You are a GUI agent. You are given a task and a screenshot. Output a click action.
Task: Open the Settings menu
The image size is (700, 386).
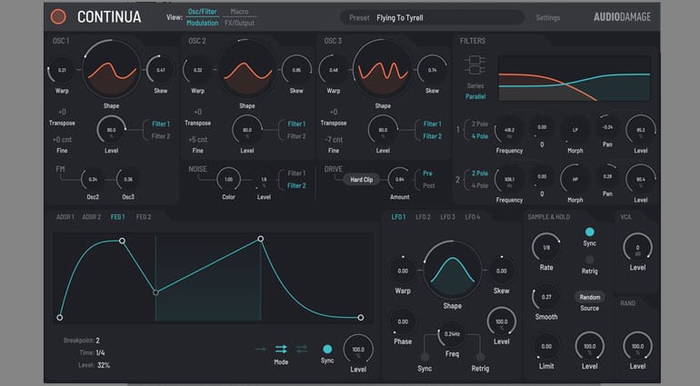548,18
